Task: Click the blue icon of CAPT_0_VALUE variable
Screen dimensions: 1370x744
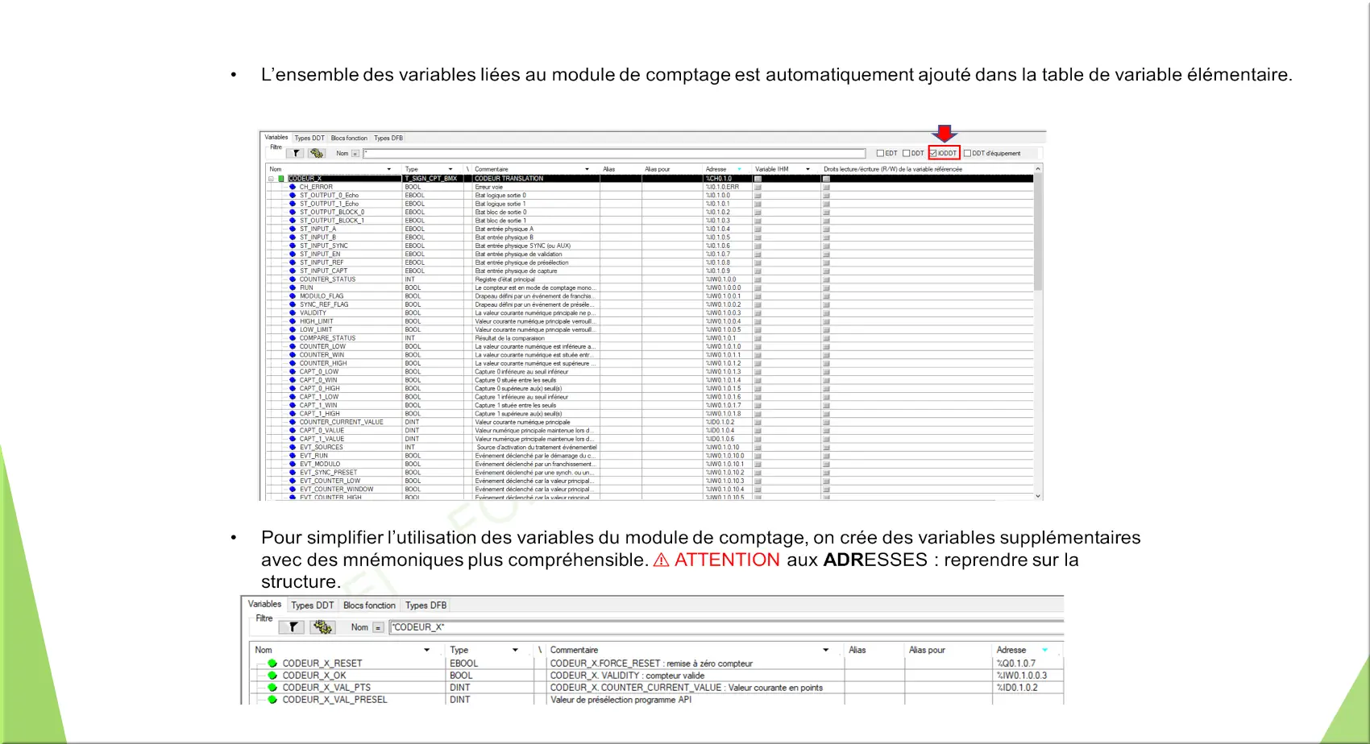Action: coord(293,430)
